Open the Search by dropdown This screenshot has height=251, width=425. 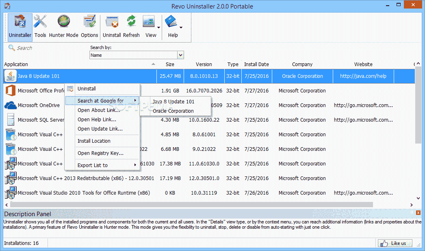pyautogui.click(x=180, y=55)
